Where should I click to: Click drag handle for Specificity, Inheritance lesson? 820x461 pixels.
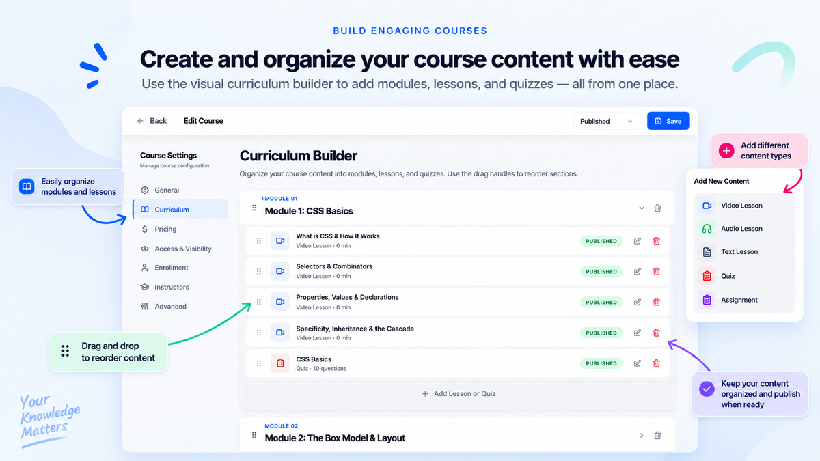[x=258, y=333]
